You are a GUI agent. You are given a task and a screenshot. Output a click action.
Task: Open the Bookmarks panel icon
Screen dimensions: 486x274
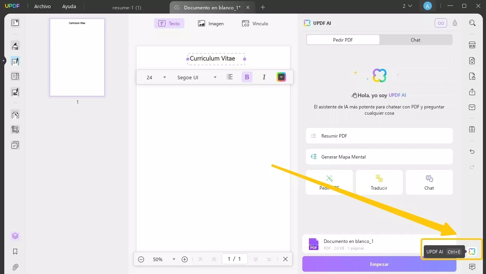(x=15, y=251)
